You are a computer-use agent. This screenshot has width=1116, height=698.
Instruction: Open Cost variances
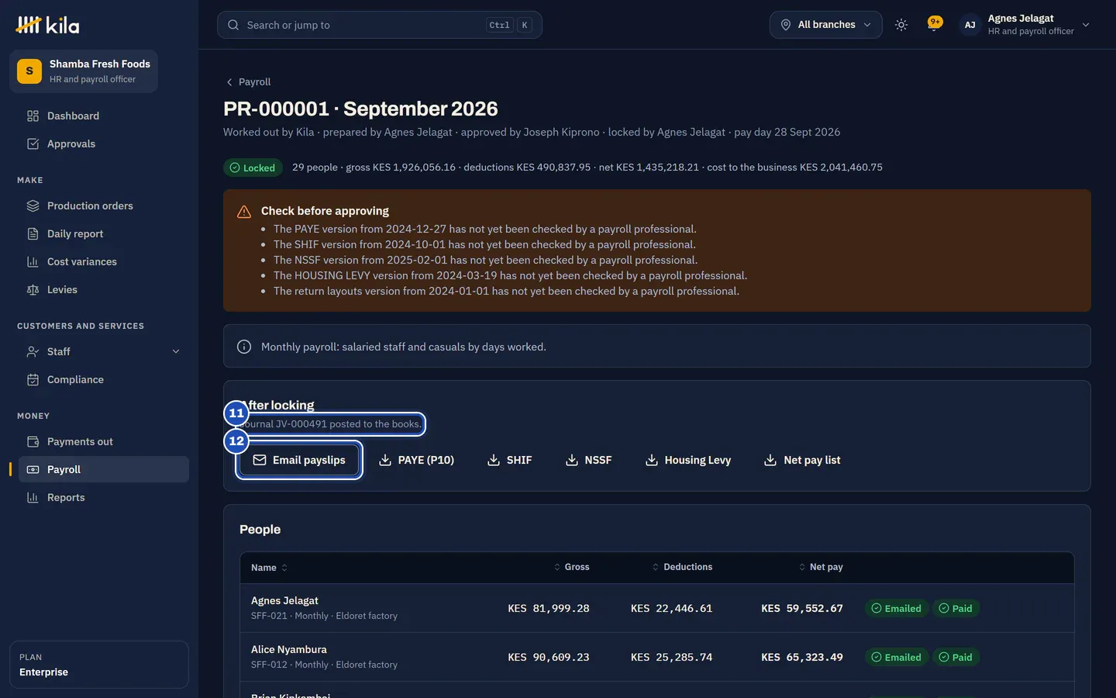point(104,262)
